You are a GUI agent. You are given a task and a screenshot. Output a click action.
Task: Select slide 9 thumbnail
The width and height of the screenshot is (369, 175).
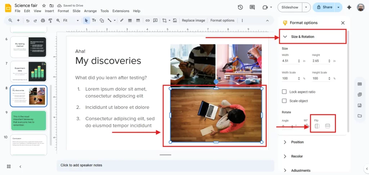pos(28,120)
